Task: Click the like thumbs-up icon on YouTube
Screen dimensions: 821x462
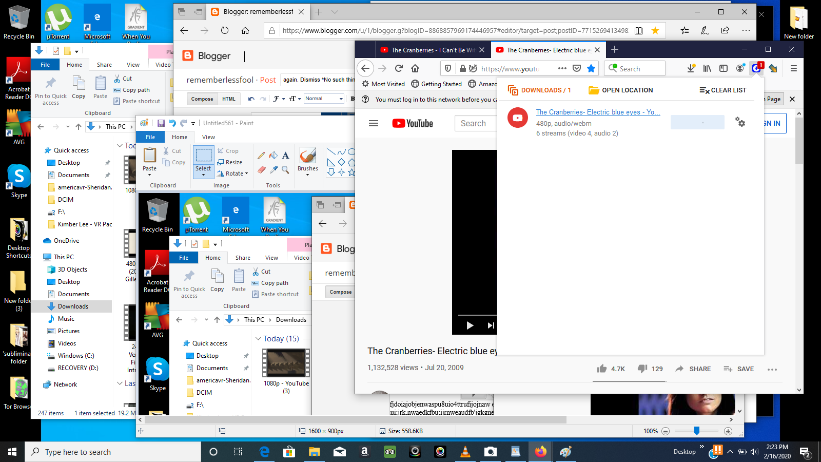Action: [602, 369]
